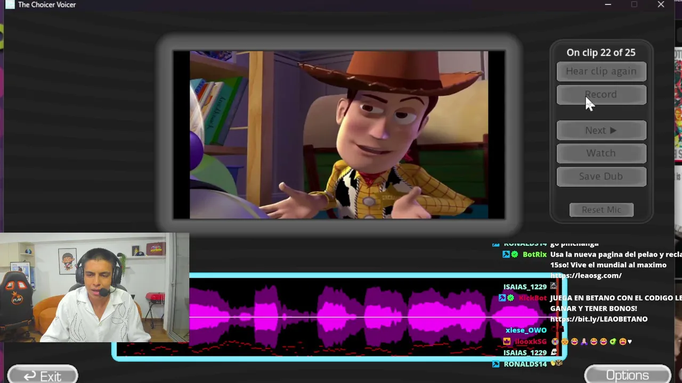The image size is (682, 383).
Task: Click the Hear clip again button
Action: (601, 71)
